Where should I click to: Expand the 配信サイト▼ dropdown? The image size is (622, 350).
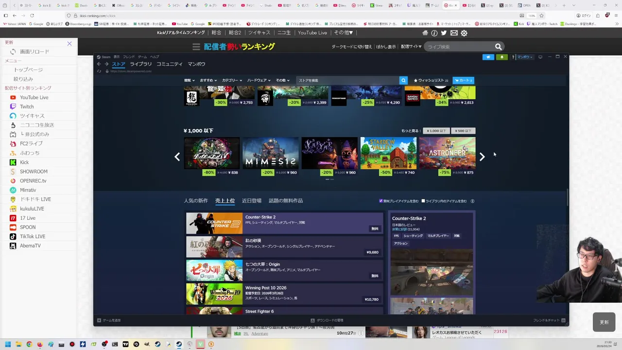tap(411, 47)
